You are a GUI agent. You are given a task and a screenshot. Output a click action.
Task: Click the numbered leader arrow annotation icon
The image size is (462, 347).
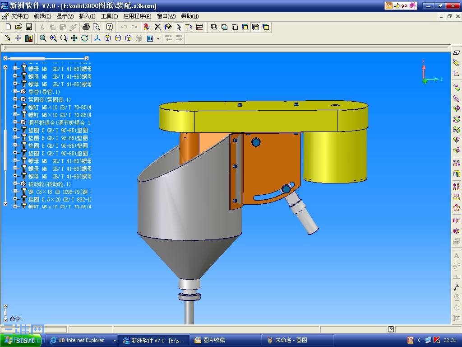[x=456, y=287]
